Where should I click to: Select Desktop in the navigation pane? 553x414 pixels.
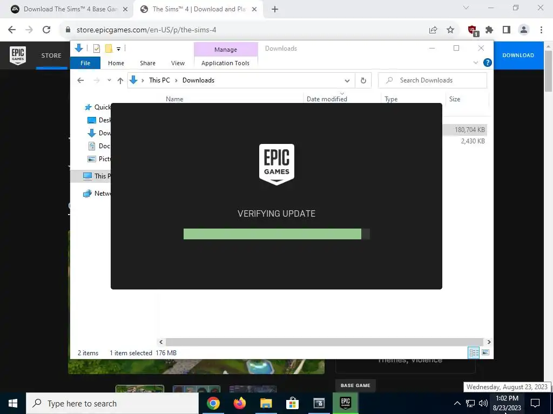(x=99, y=120)
